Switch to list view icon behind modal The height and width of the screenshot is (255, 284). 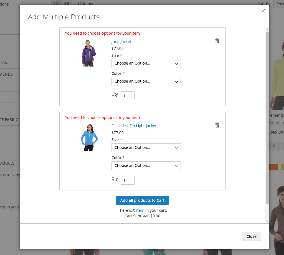coord(67,3)
